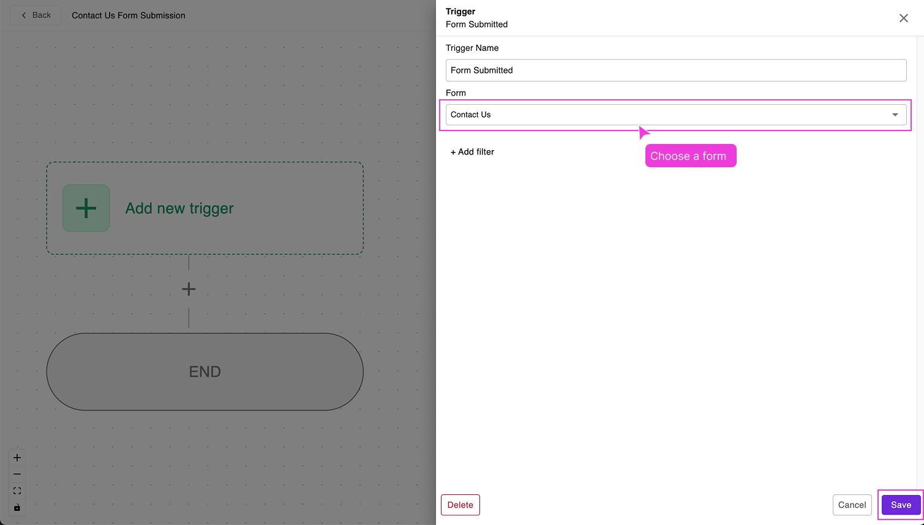This screenshot has height=525, width=924.
Task: Zoom out on the workflow canvas
Action: click(17, 474)
